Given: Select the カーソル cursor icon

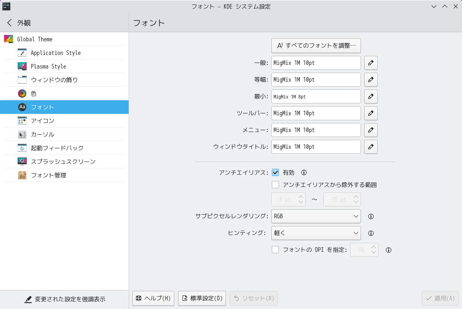Looking at the screenshot, I should [x=22, y=134].
